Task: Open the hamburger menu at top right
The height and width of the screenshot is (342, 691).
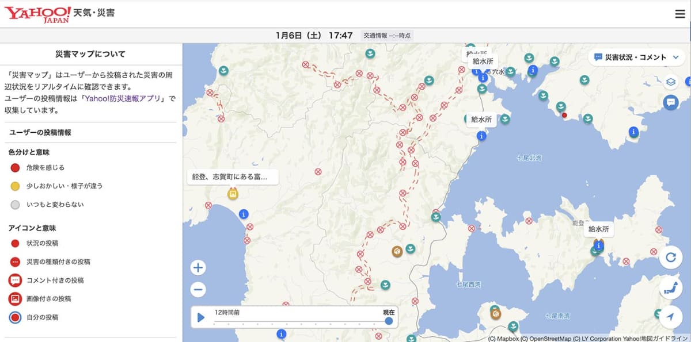Action: tap(679, 13)
